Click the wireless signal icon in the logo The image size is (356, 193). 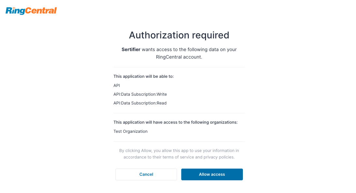point(14,8)
